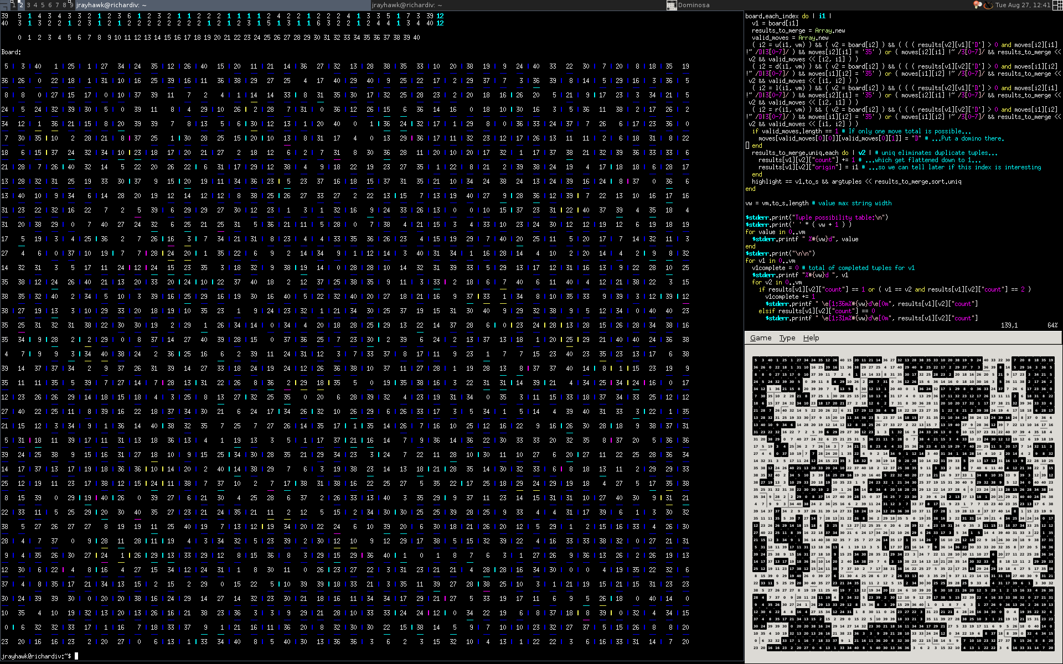
Task: Click the clock showing Tue Aug 27, 12:41
Action: click(x=1023, y=5)
